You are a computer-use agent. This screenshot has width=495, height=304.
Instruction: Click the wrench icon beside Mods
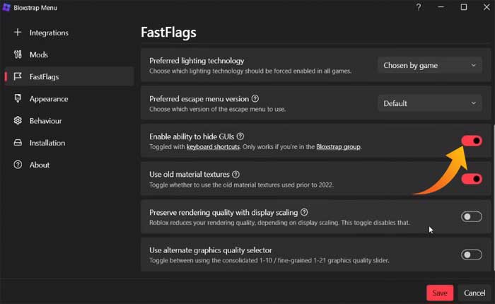click(x=18, y=54)
